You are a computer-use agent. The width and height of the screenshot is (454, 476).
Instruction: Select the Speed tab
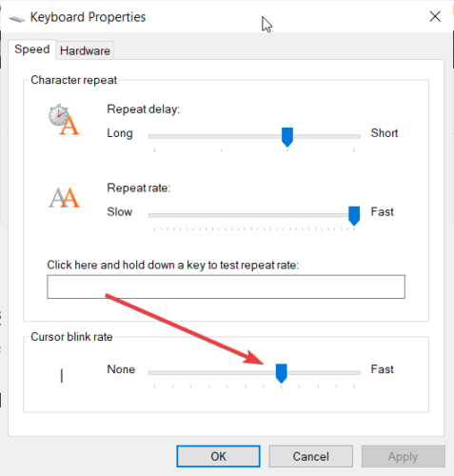[32, 50]
